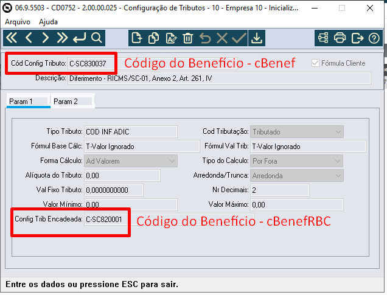Switch to the Param 2 tab

coord(73,102)
